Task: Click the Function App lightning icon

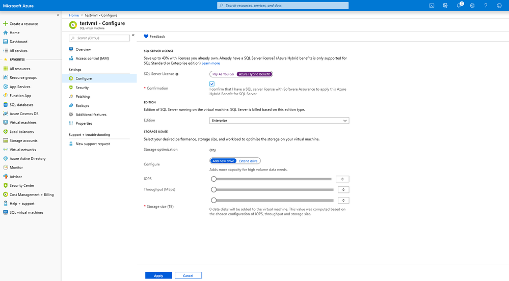Action: pos(5,96)
